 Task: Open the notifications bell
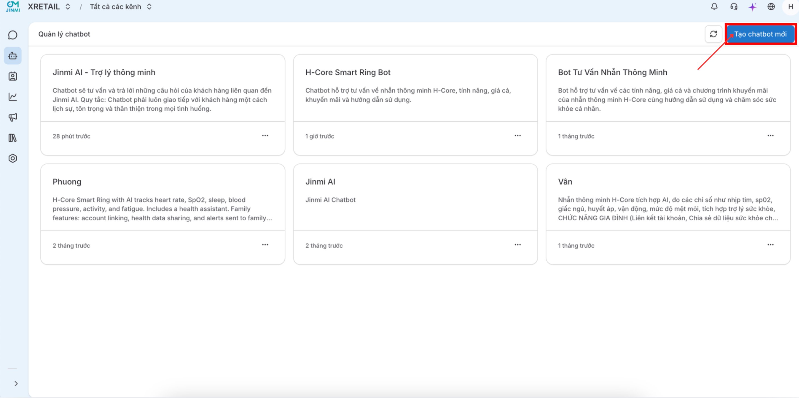[x=714, y=6]
